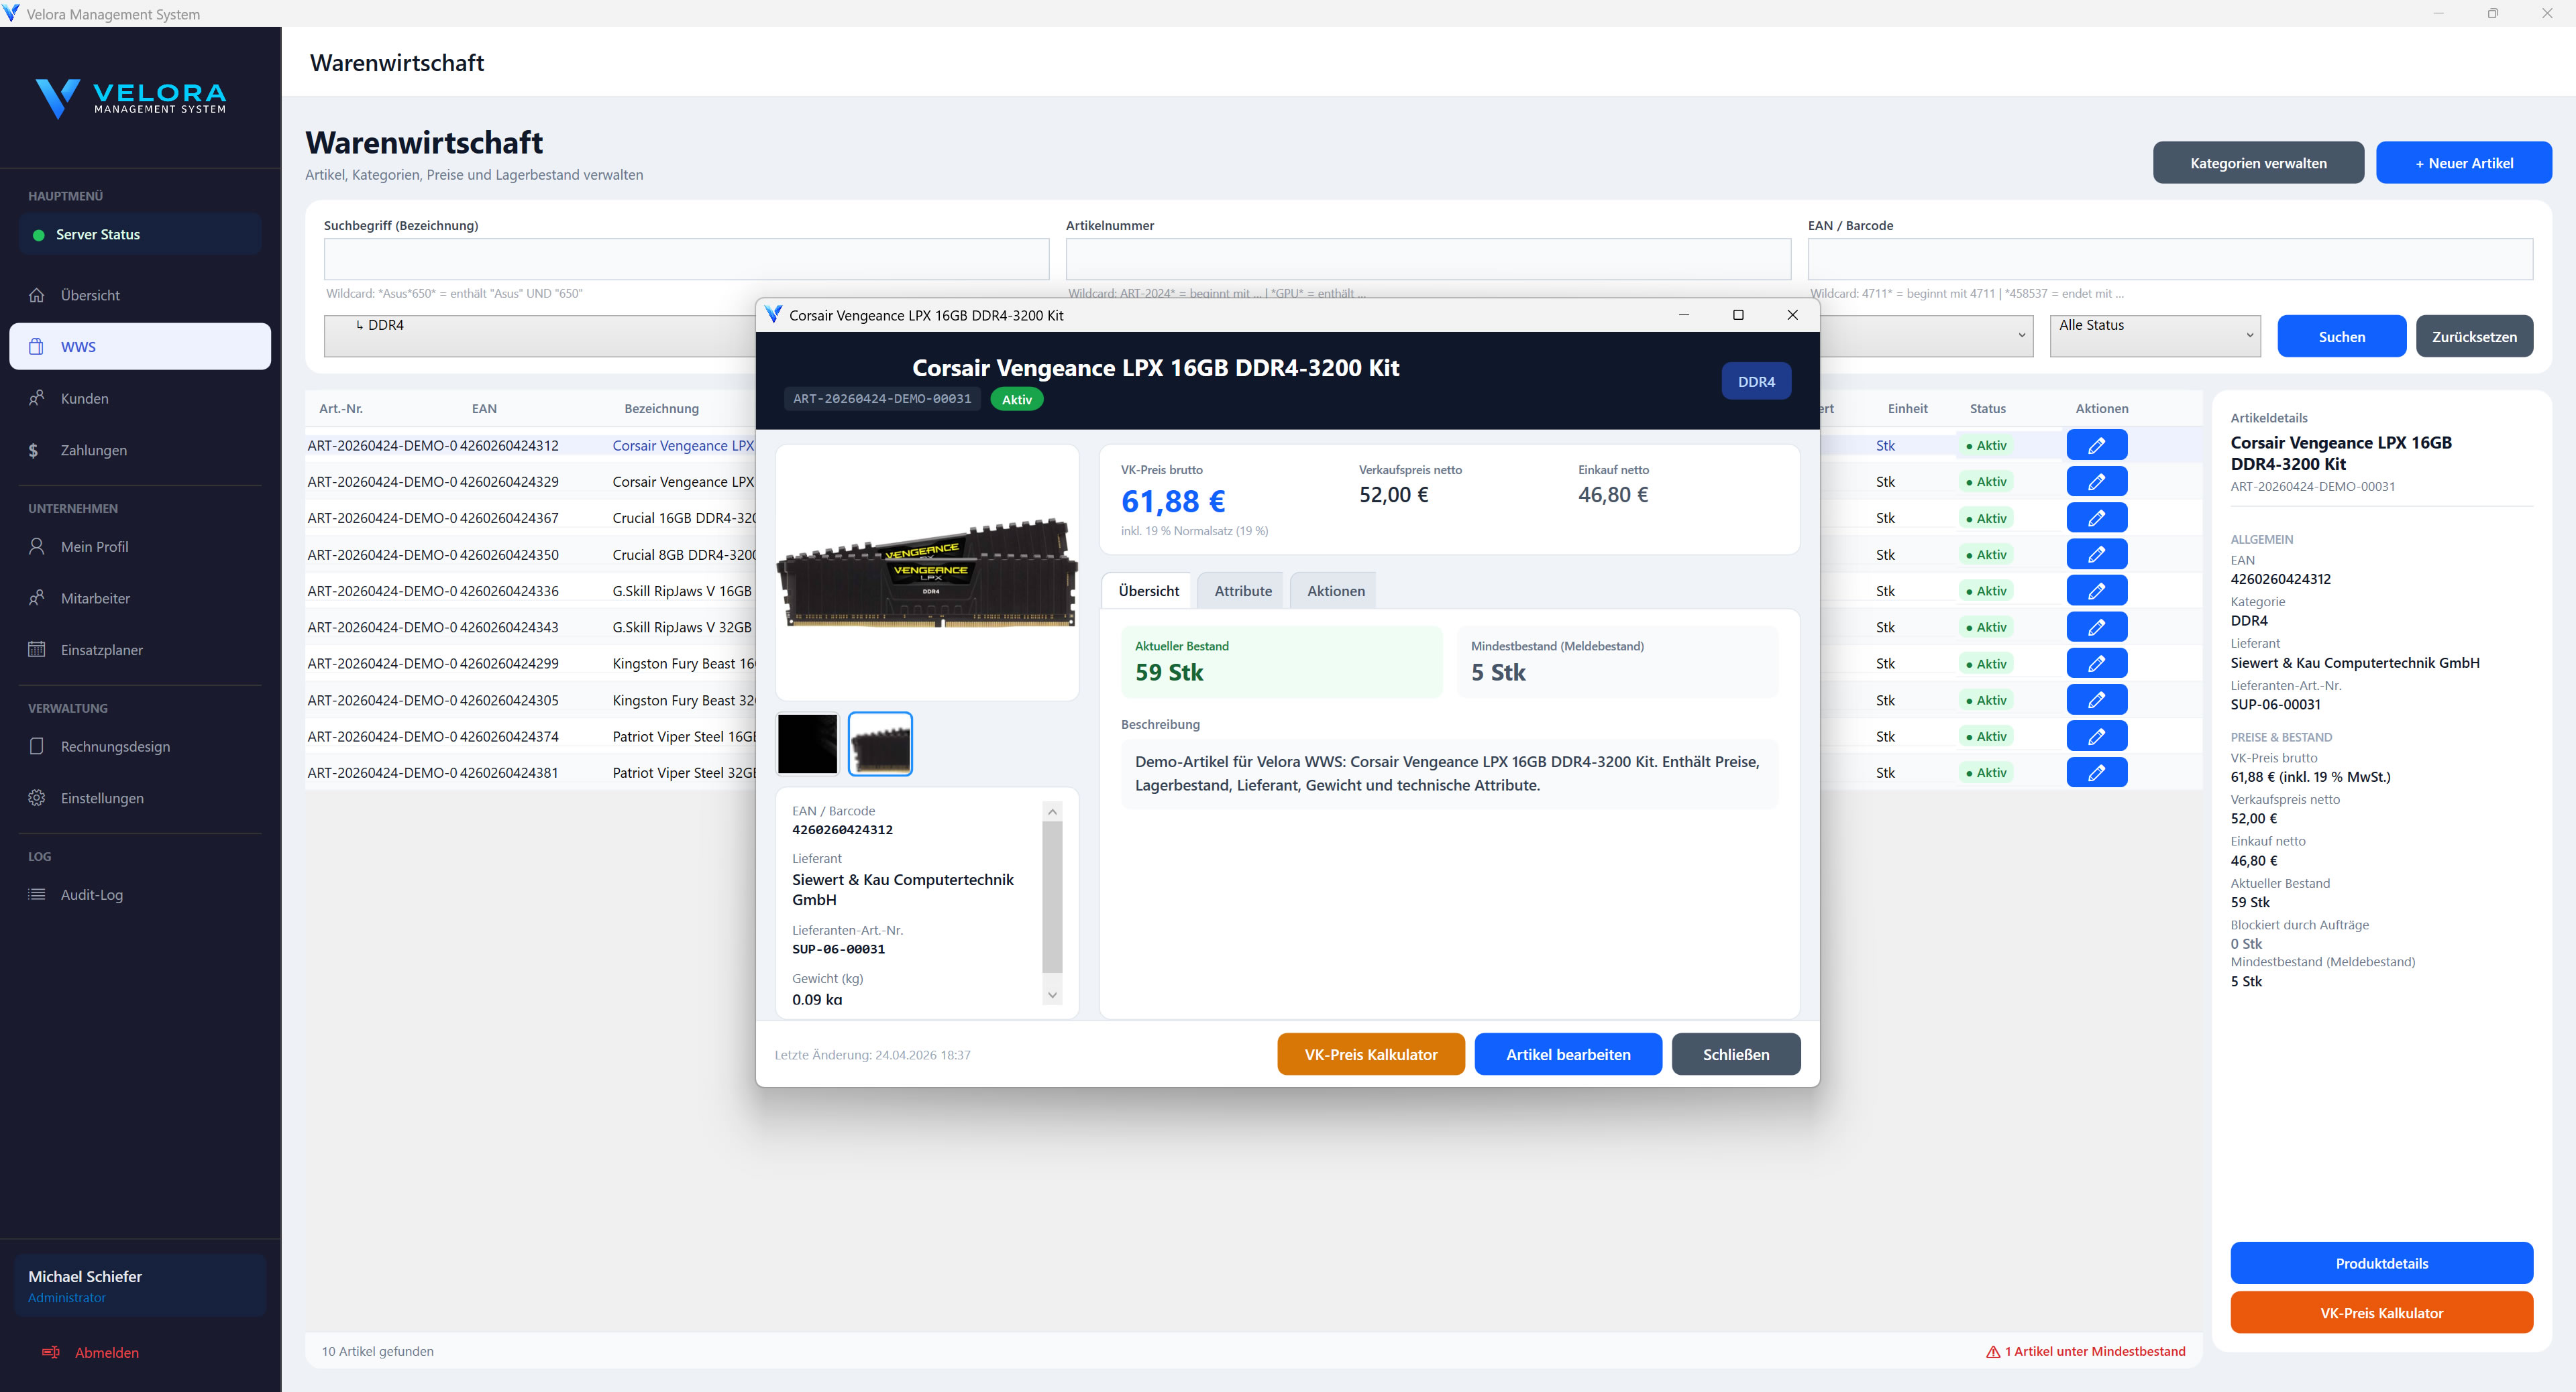Click the people icon beside Mitarbeiter

click(x=37, y=597)
